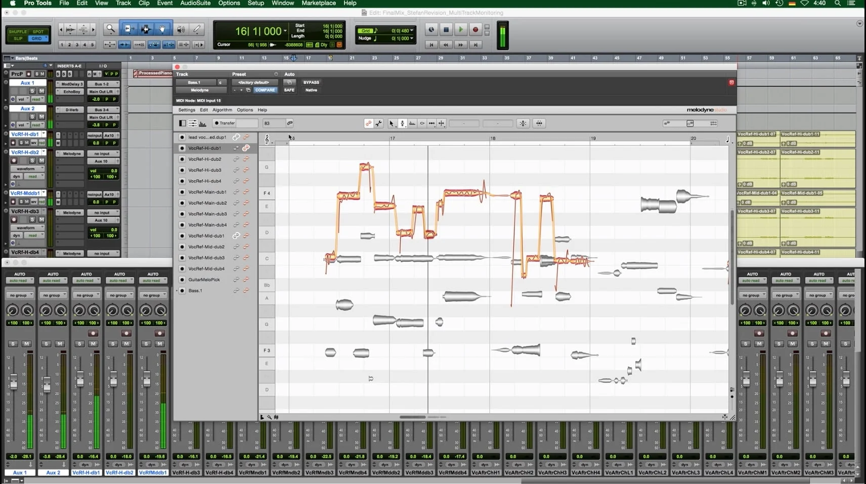
Task: Select the Grabber hand tool
Action: click(x=162, y=29)
